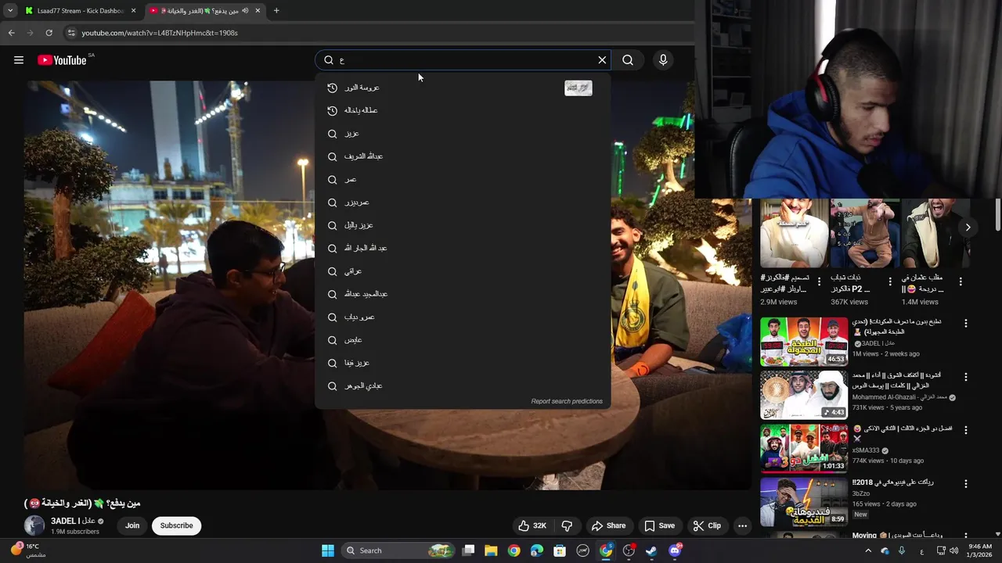Open the short with 367K views
Screen dimensions: 1002x563
coord(864,233)
